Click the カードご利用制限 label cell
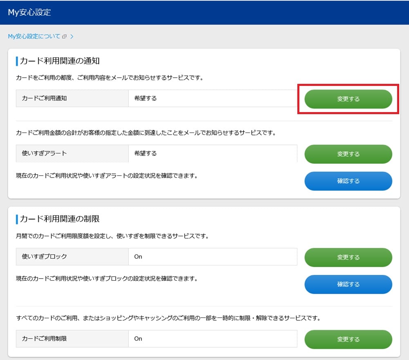 pyautogui.click(x=72, y=339)
